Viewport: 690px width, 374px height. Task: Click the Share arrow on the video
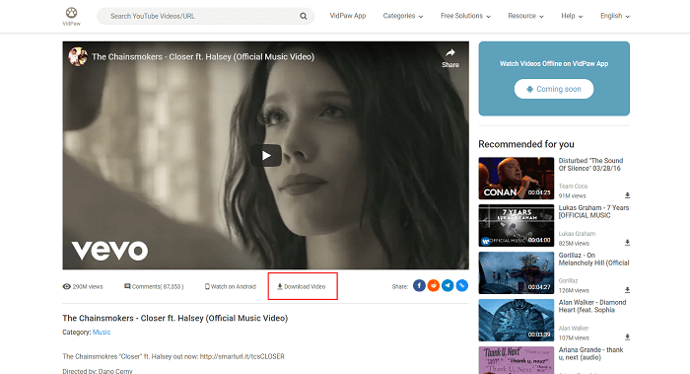pos(450,58)
